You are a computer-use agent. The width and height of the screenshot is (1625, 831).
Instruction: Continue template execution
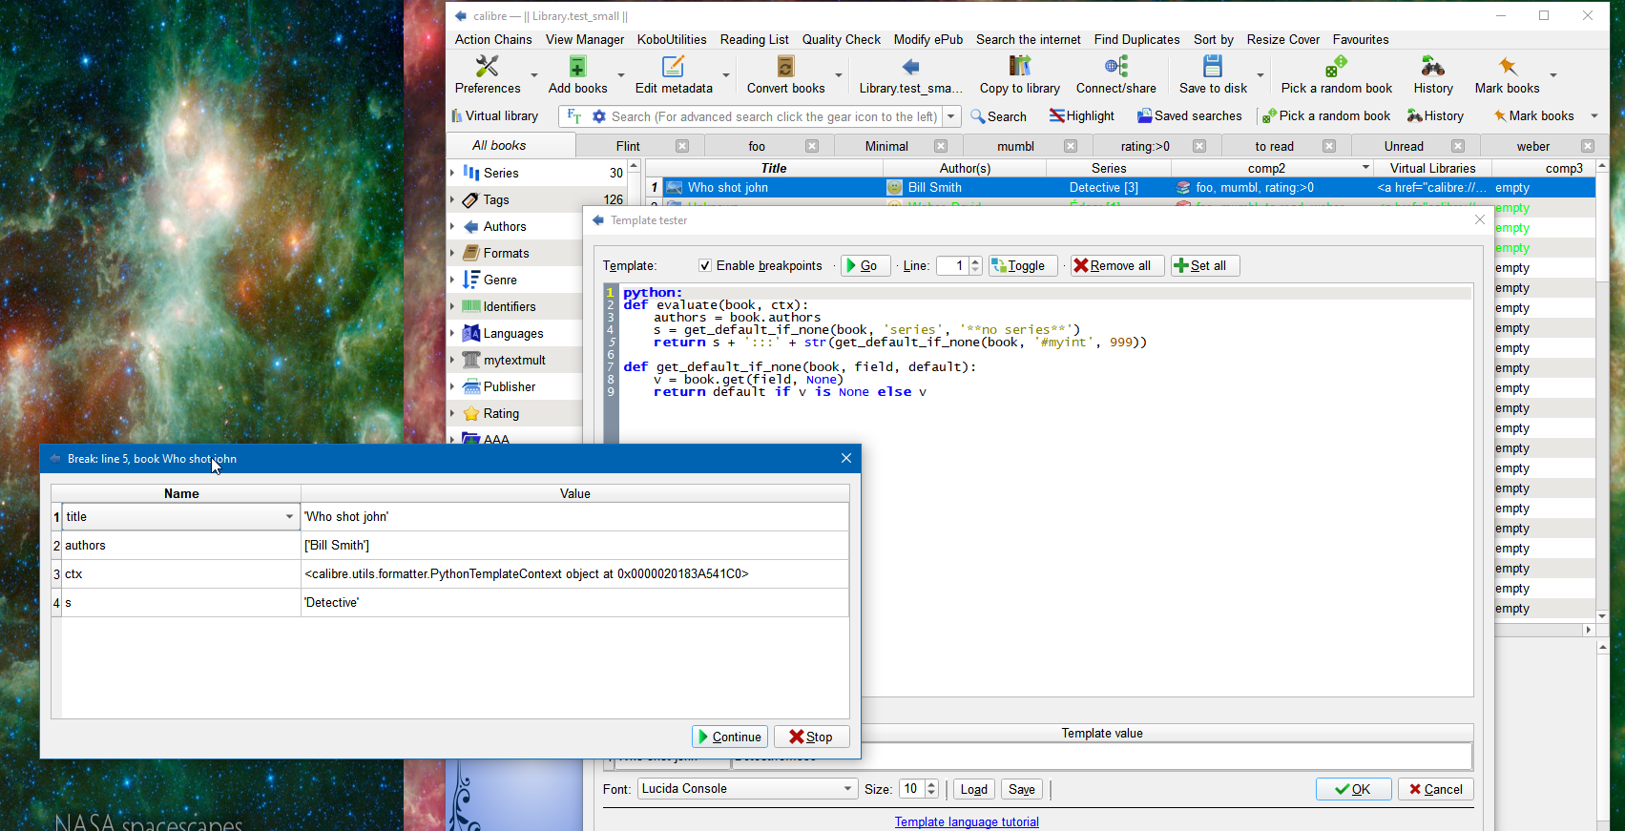[730, 737]
